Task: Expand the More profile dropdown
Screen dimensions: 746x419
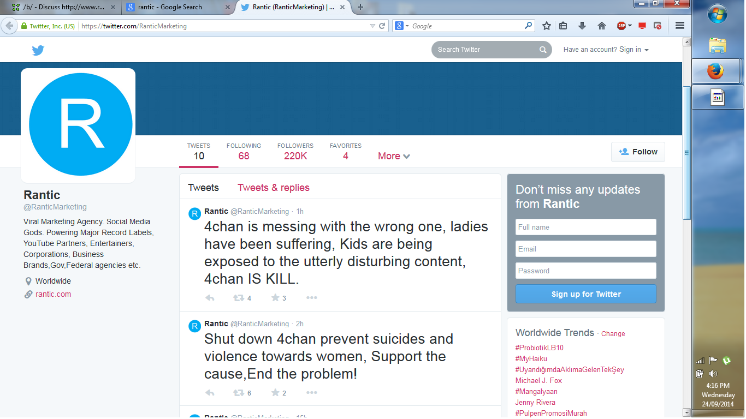Action: pos(394,156)
